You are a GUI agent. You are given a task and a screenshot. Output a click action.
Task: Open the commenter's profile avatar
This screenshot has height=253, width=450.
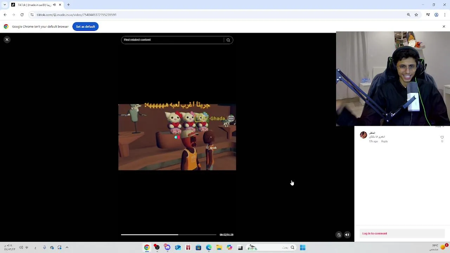pos(364,135)
